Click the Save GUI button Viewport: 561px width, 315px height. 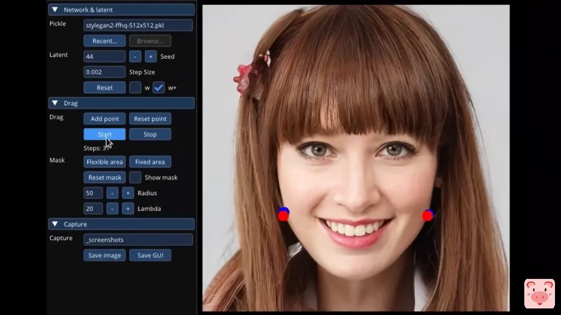click(150, 255)
